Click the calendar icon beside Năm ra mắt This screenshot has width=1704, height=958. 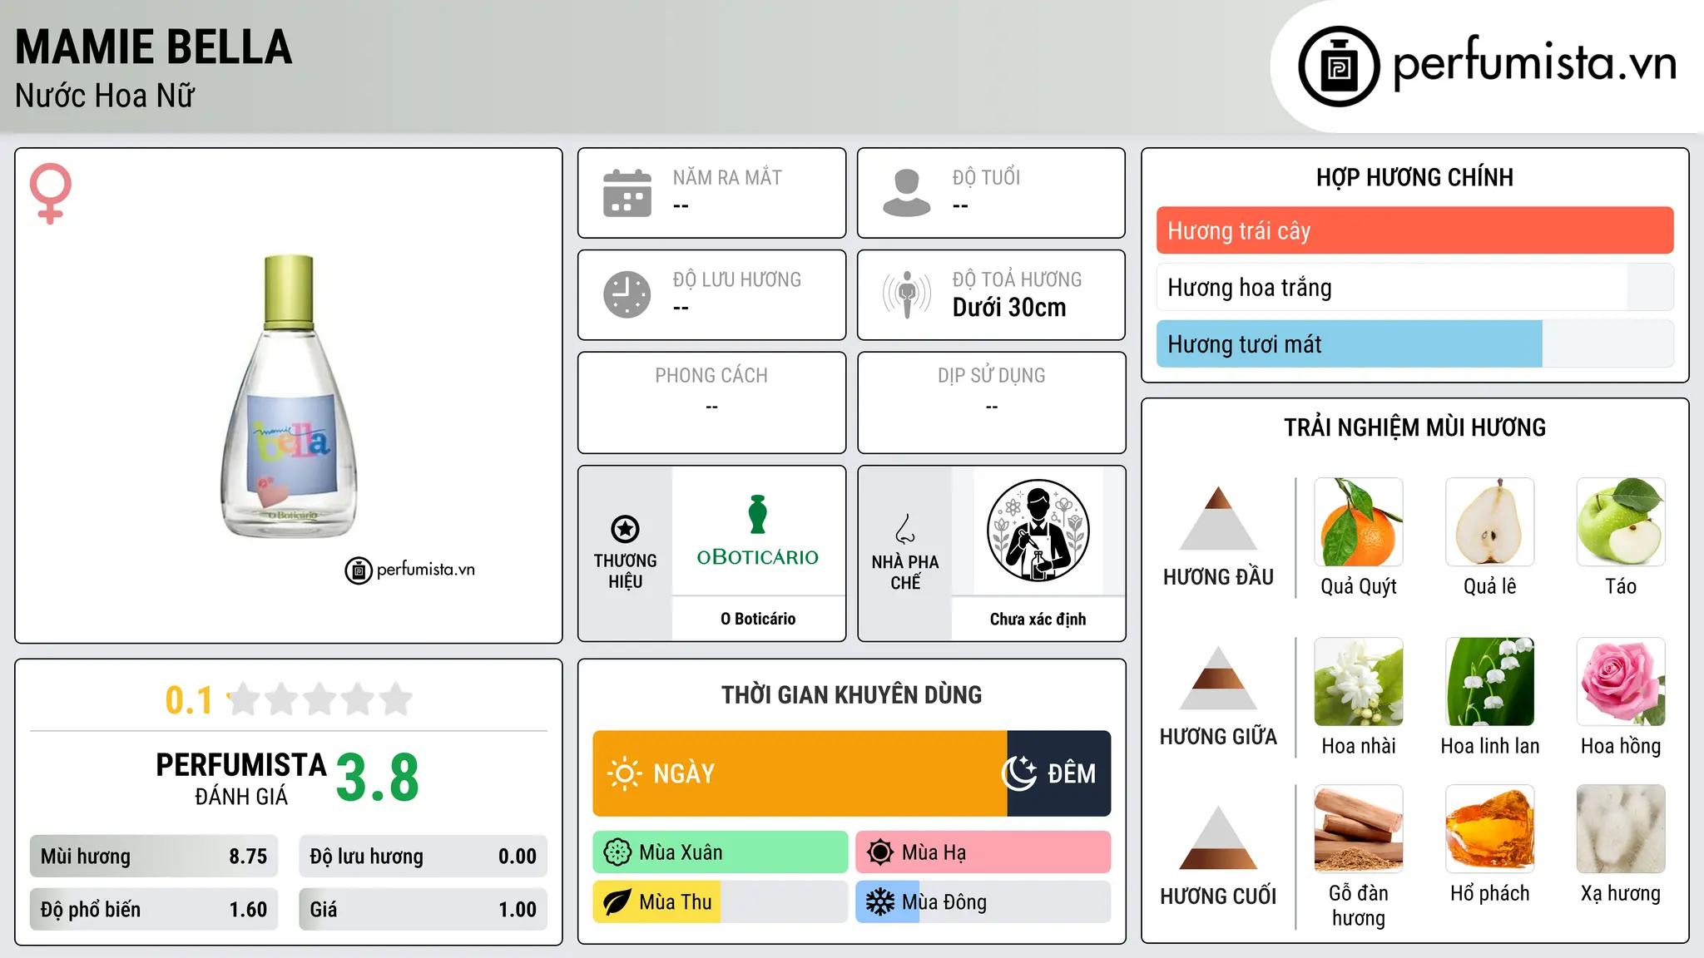[627, 193]
